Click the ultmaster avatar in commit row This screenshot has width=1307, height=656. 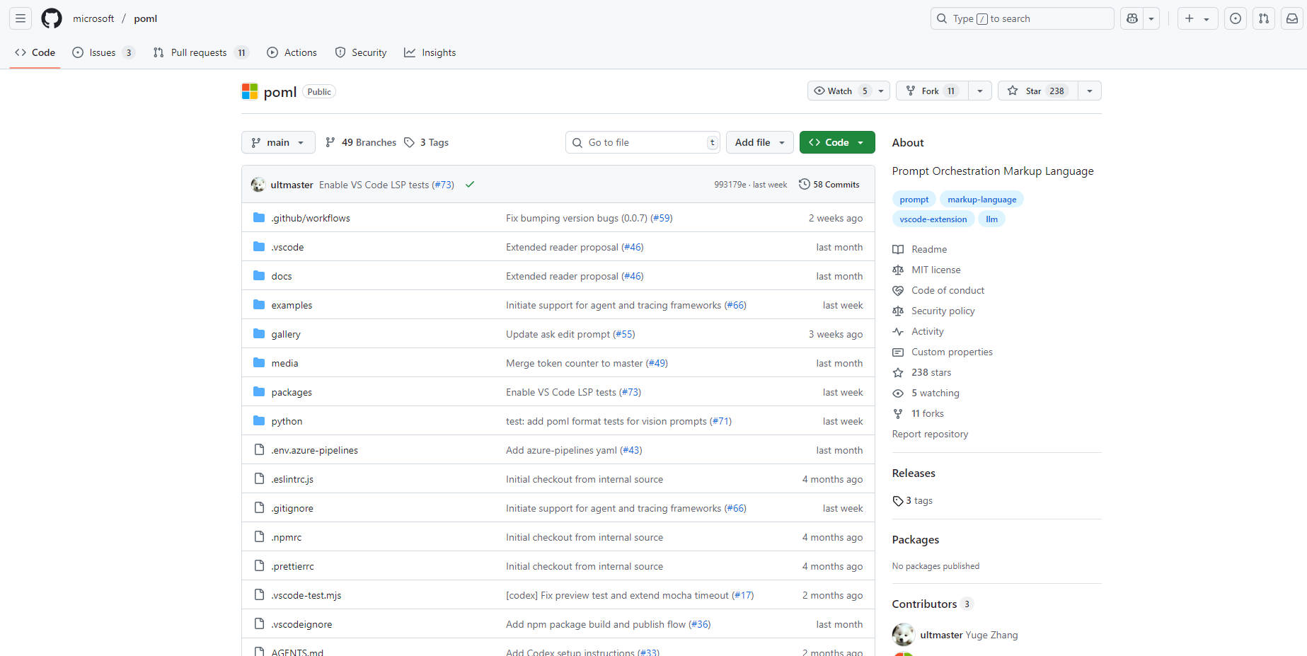tap(258, 185)
